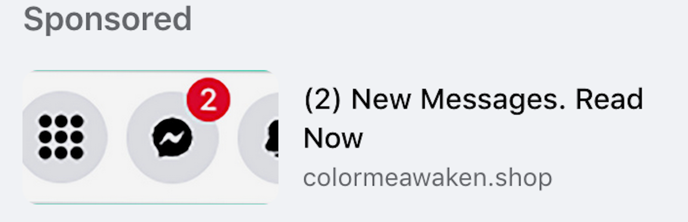Click the word Now in the ad title
Image resolution: width=688 pixels, height=222 pixels.
pyautogui.click(x=333, y=138)
